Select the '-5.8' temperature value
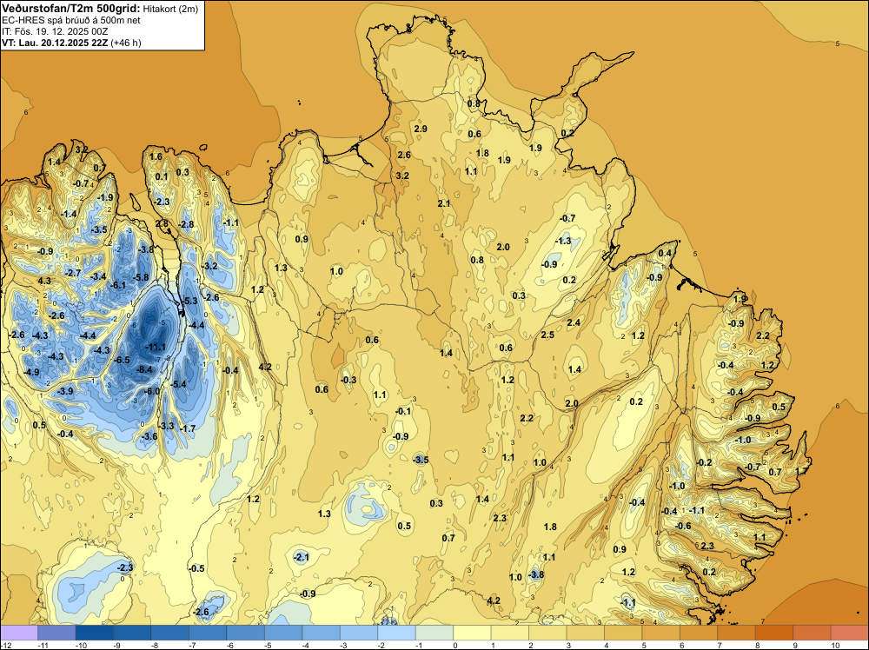This screenshot has width=869, height=650. [x=141, y=277]
